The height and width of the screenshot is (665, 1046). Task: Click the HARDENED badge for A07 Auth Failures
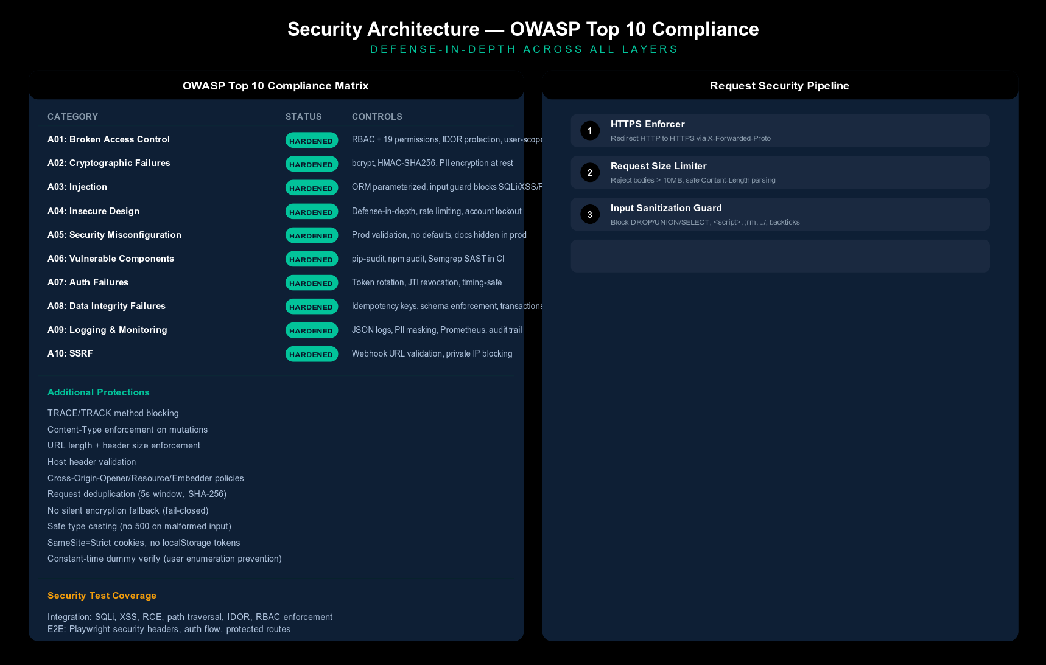click(312, 282)
